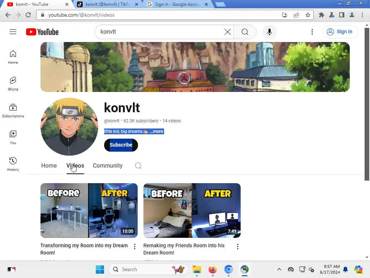
Task: Click the channel banner image
Action: (x=195, y=67)
